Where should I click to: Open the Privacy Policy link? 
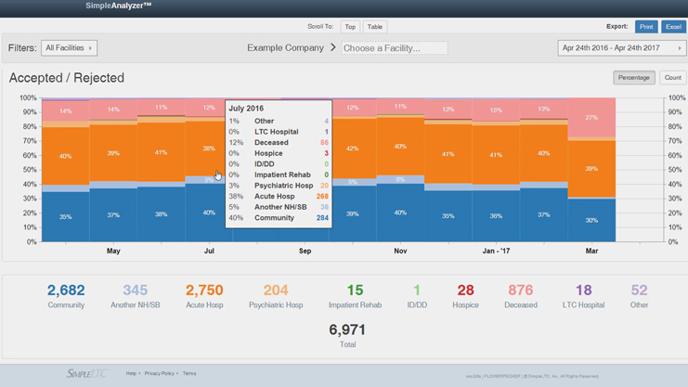click(160, 373)
